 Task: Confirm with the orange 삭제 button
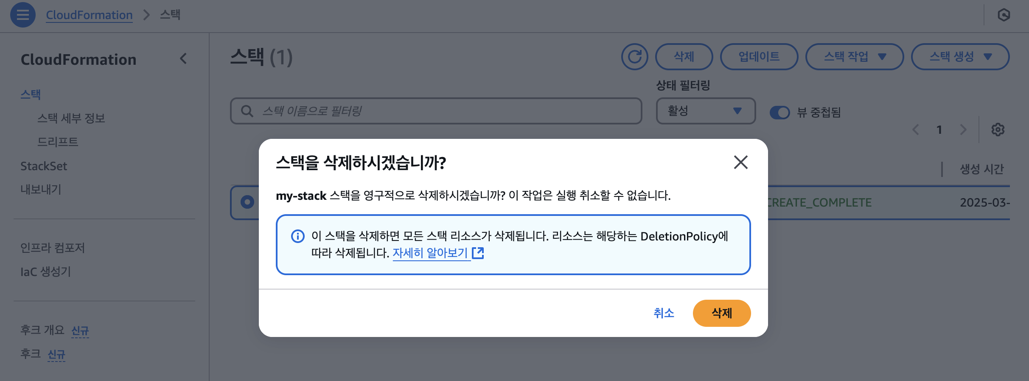(722, 313)
